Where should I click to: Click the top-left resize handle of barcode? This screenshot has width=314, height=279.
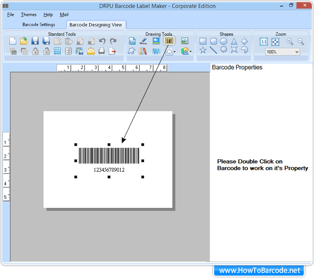tap(76, 144)
